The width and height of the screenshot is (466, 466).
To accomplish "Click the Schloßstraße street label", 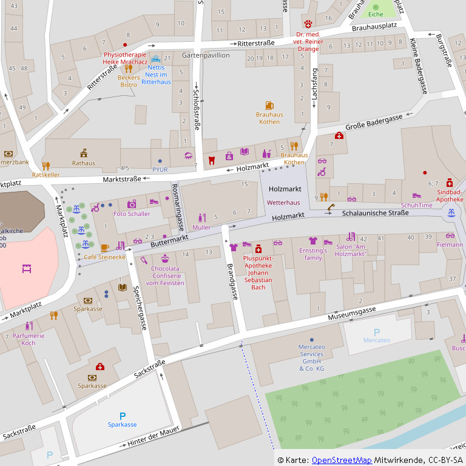I will tap(197, 109).
